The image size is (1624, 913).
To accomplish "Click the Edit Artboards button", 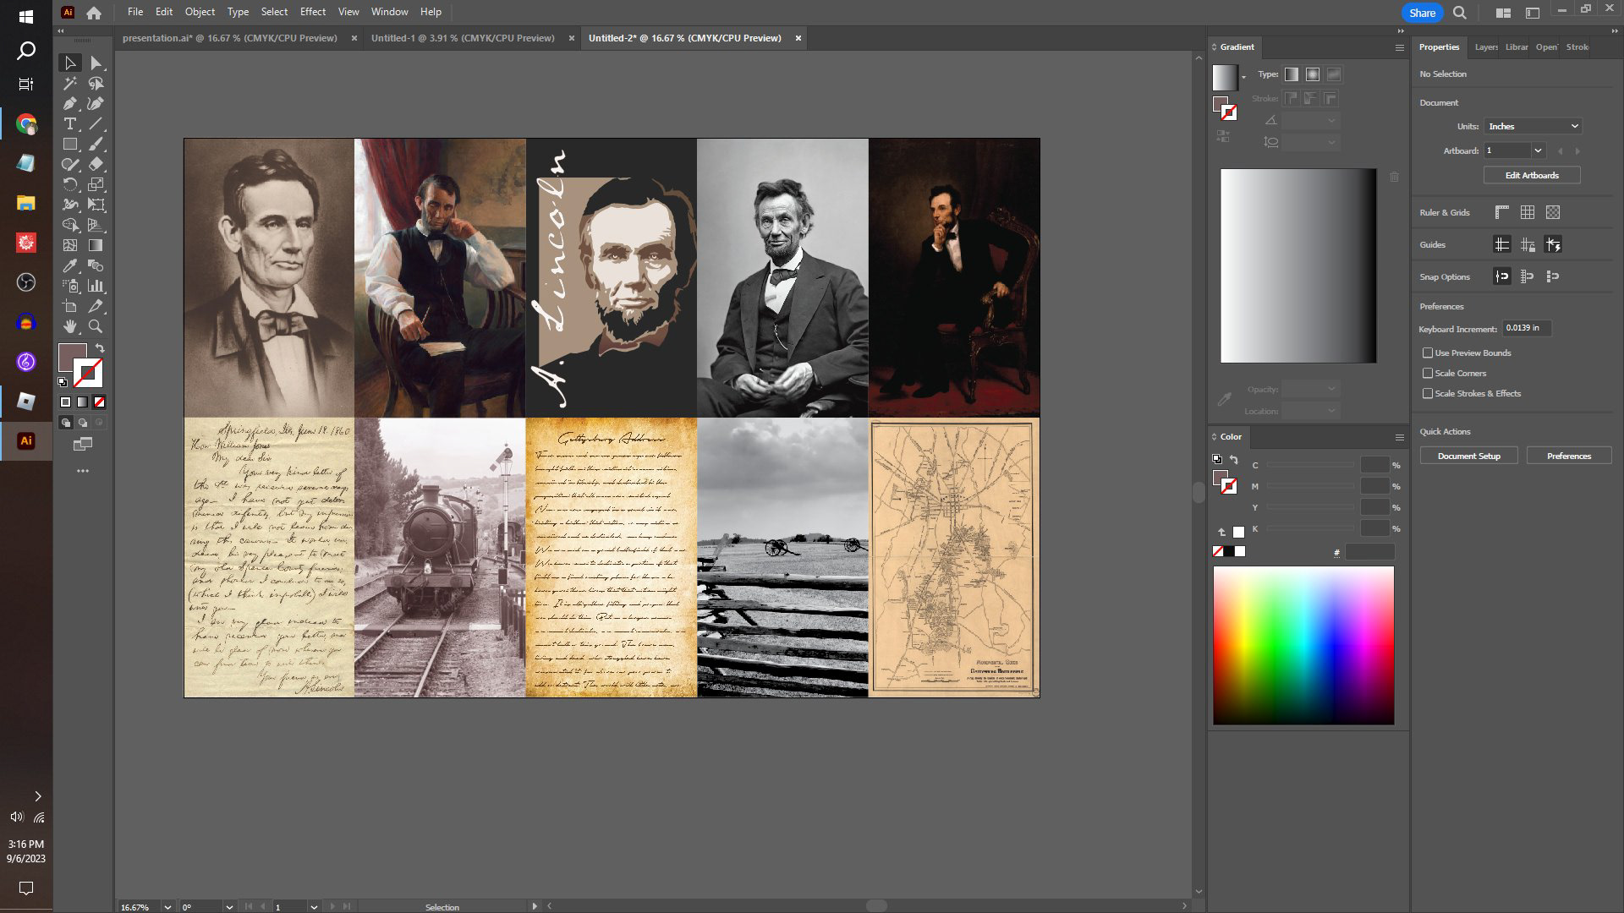I will tap(1531, 175).
